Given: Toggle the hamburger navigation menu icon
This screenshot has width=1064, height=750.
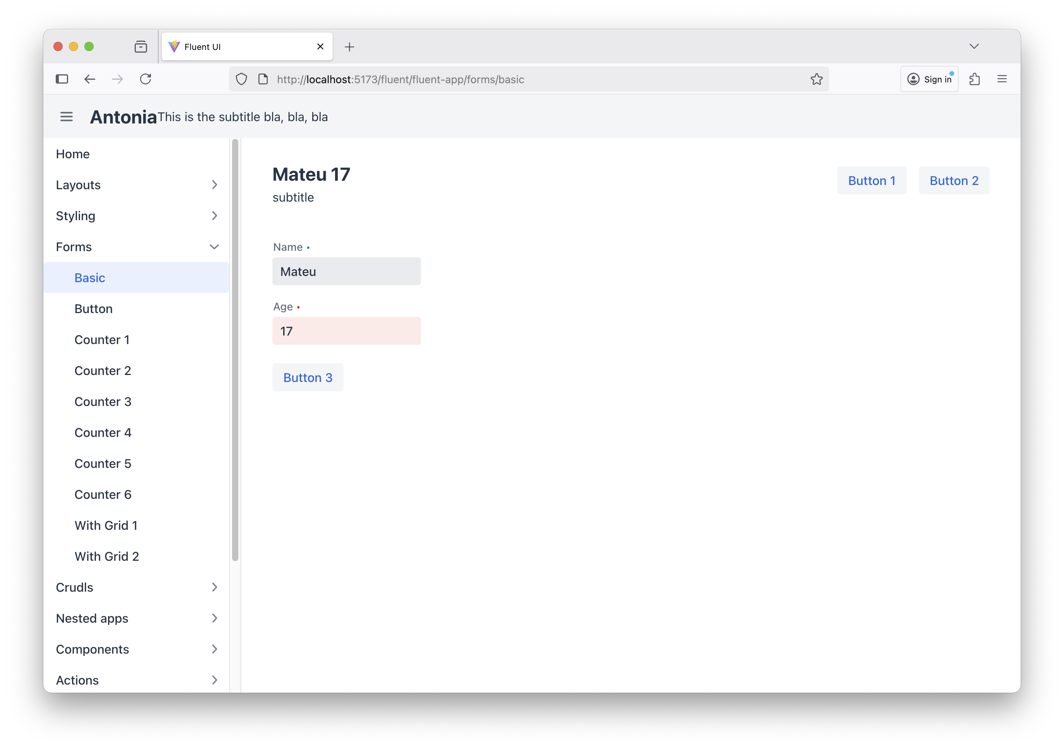Looking at the screenshot, I should [66, 117].
